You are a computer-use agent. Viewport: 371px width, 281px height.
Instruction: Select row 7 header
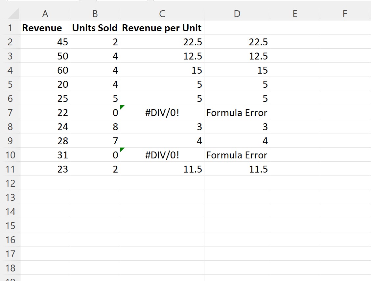click(10, 112)
